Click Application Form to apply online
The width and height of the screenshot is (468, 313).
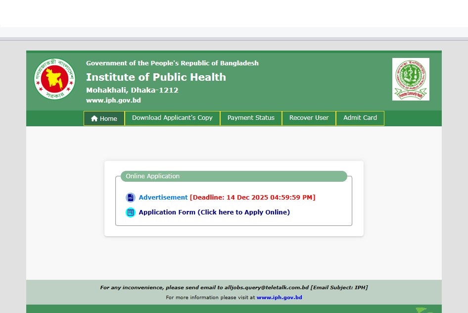click(214, 212)
